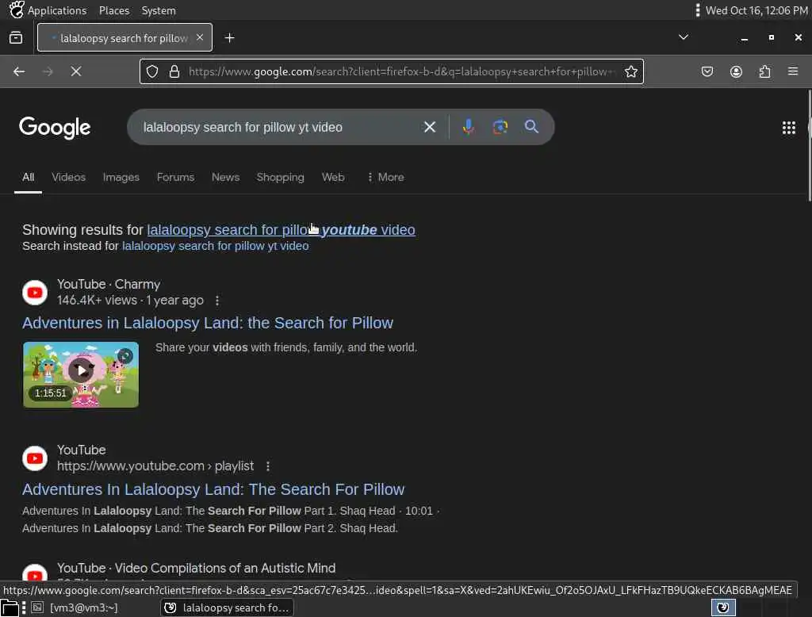Close the lalaloopsy search tab
This screenshot has height=617, width=812.
coord(200,37)
